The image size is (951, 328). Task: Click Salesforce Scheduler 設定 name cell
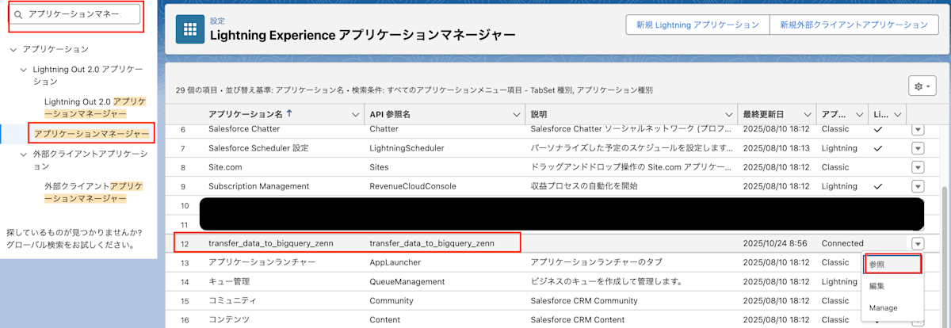[x=258, y=148]
